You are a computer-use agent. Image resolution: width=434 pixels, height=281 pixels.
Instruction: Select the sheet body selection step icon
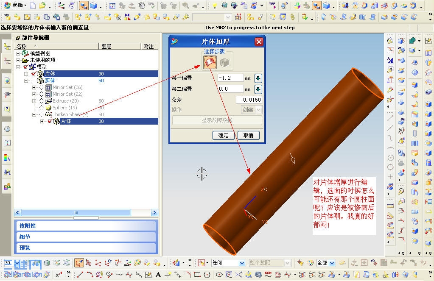click(x=210, y=62)
